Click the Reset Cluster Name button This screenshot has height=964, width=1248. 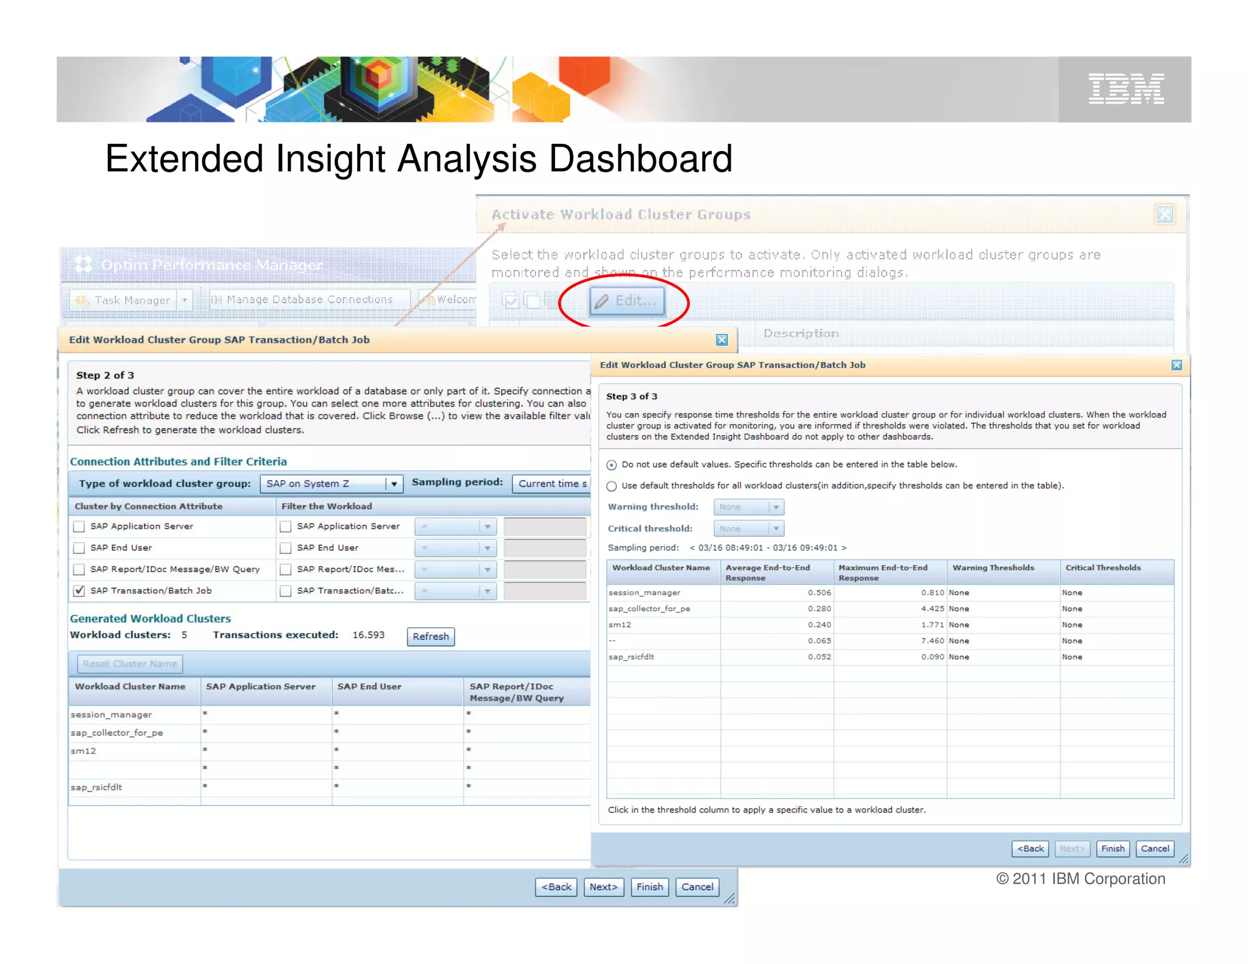pos(130,664)
